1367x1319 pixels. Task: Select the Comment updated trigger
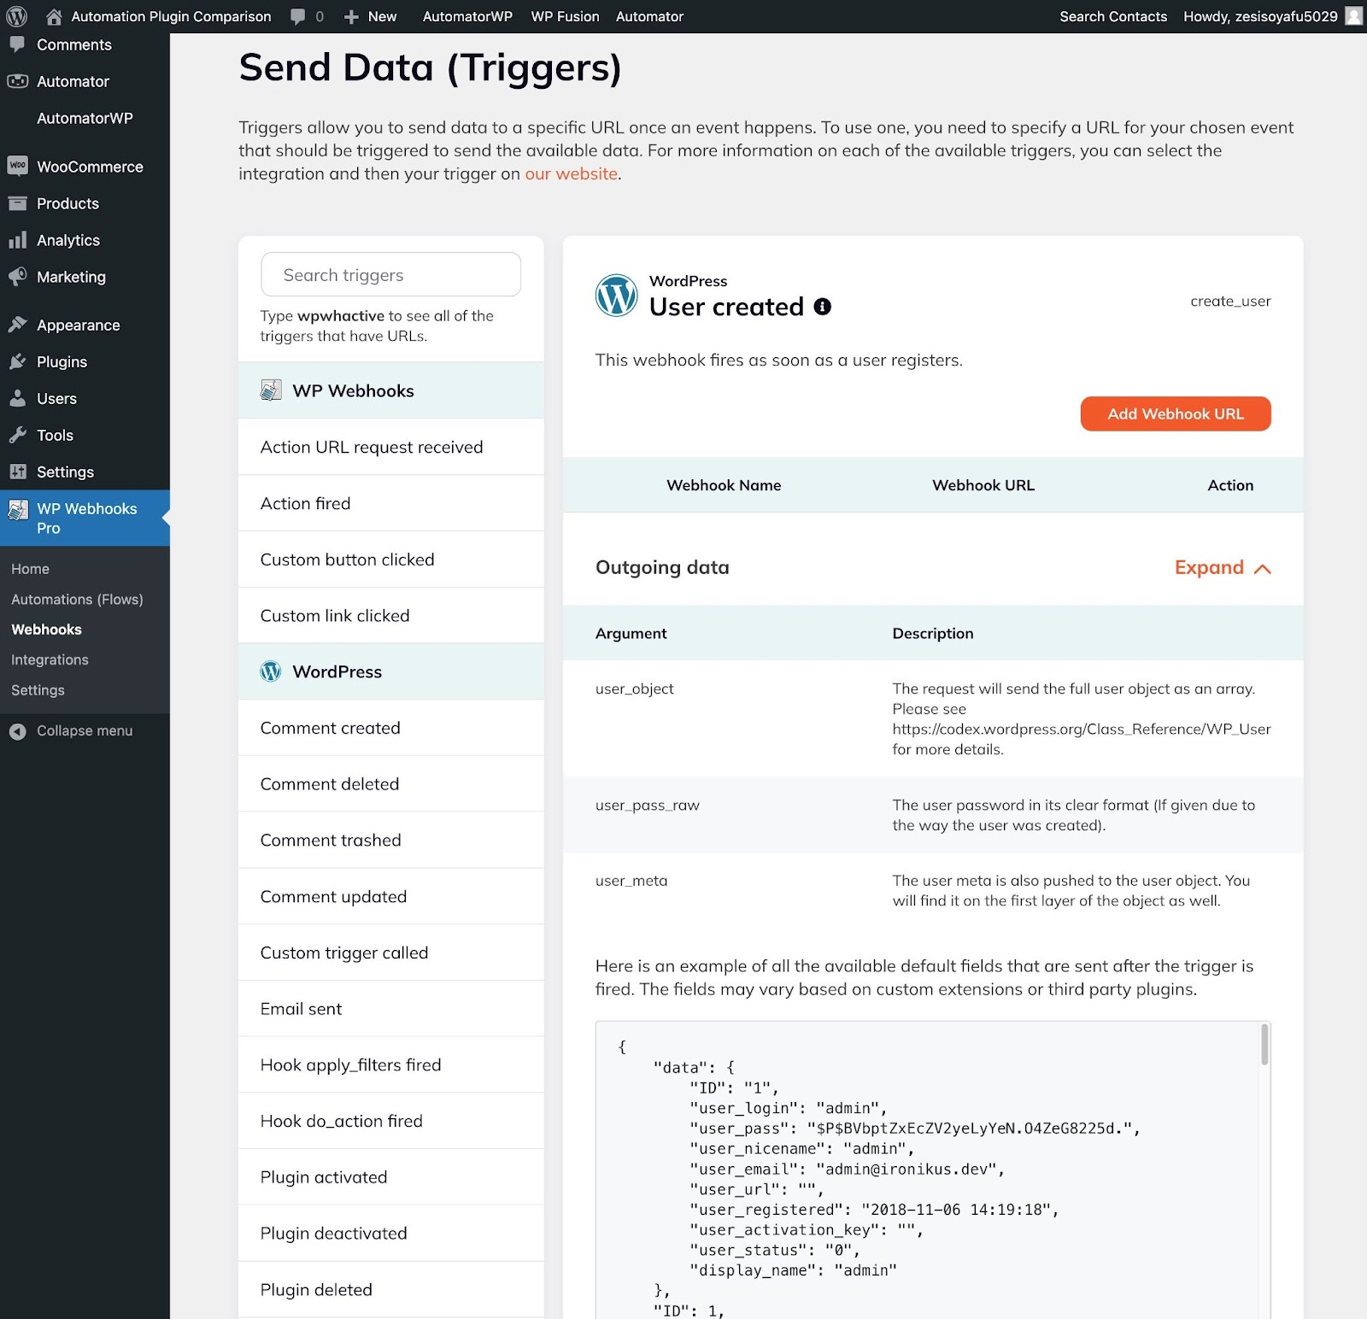pos(390,896)
